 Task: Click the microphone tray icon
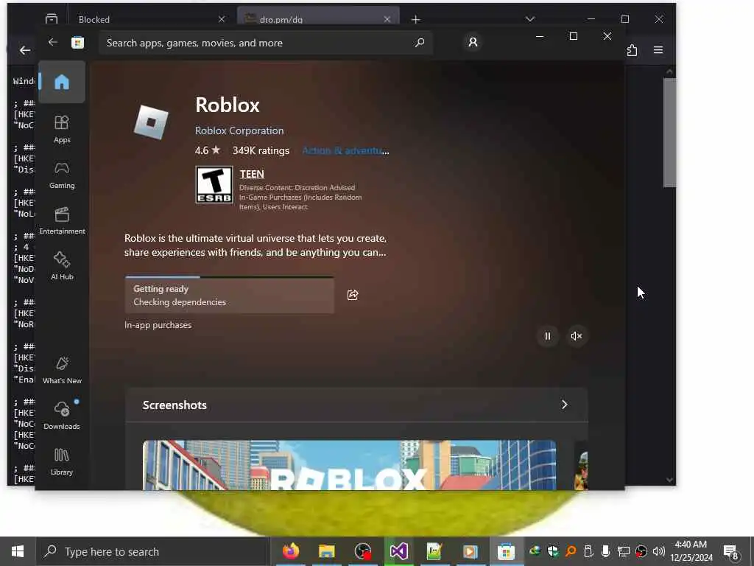605,551
